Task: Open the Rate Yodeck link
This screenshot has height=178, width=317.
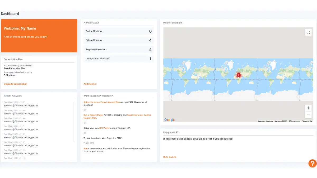Action: click(x=170, y=157)
